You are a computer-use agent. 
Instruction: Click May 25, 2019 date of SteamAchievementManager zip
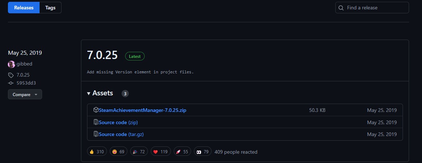[382, 110]
